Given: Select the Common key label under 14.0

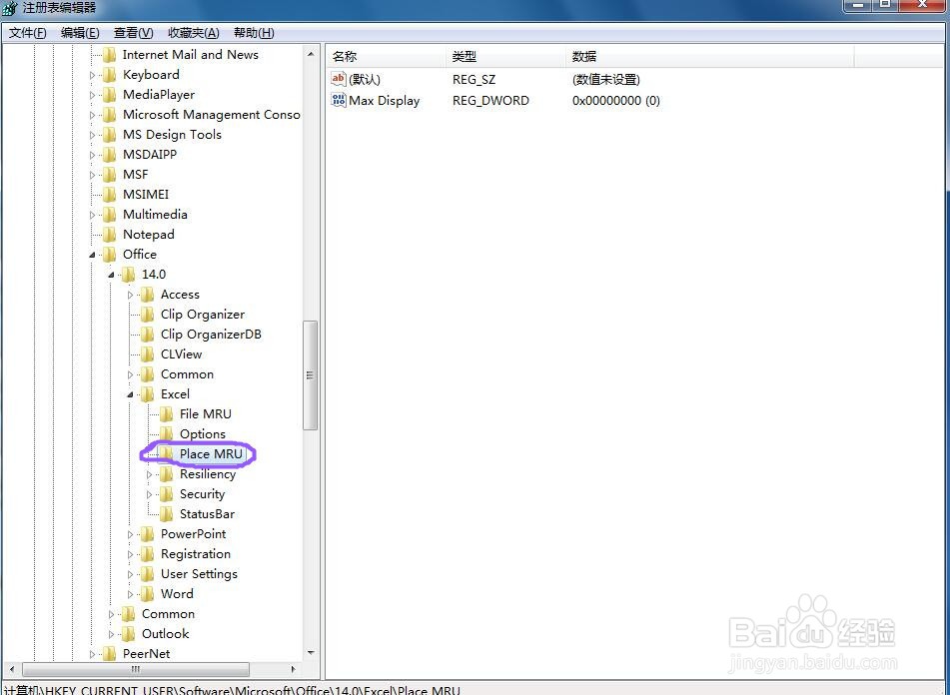Looking at the screenshot, I should [187, 374].
